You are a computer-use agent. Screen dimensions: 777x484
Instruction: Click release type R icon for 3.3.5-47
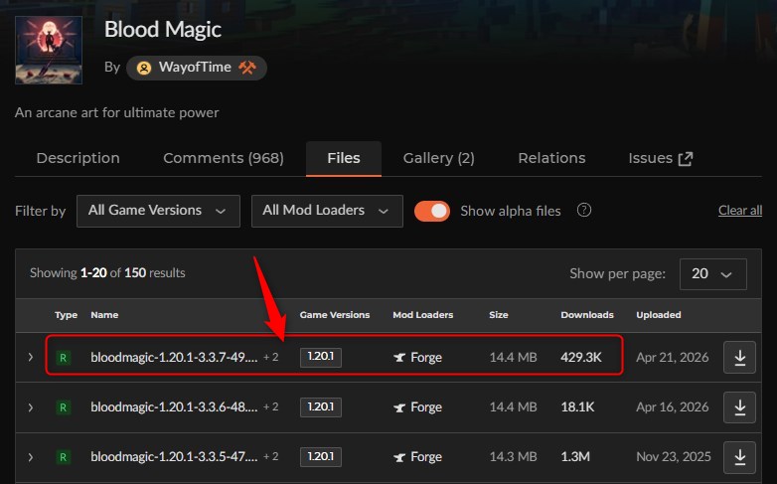pos(63,457)
